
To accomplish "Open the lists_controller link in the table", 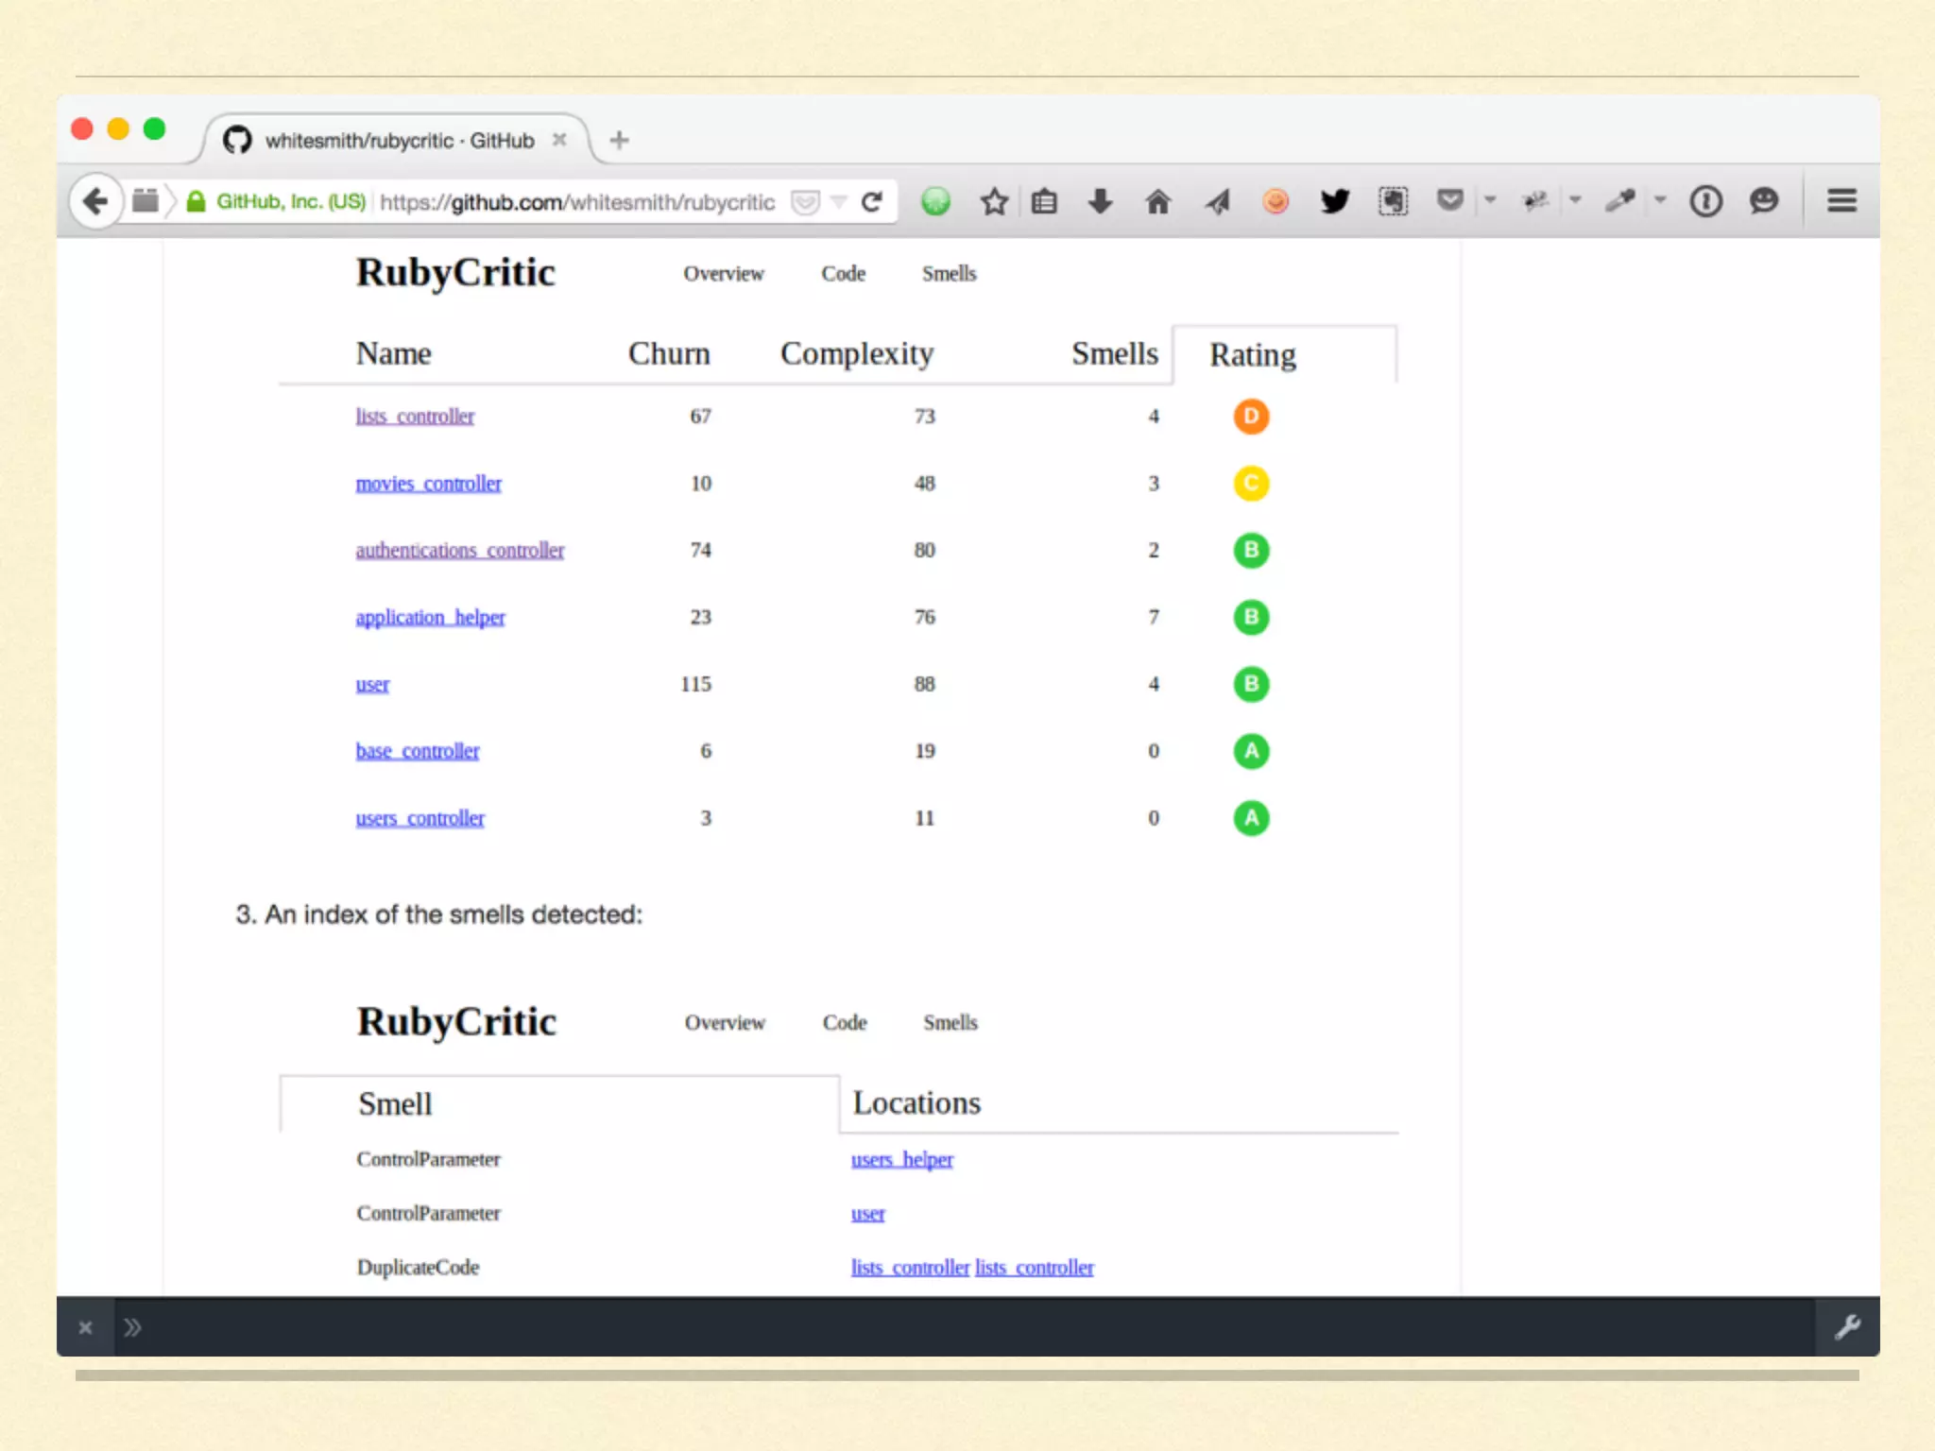I will pyautogui.click(x=415, y=417).
